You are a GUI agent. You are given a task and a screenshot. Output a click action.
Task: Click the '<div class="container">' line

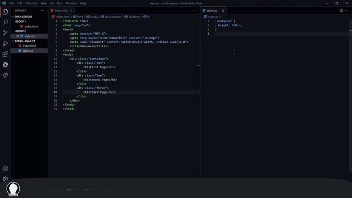[x=89, y=59]
